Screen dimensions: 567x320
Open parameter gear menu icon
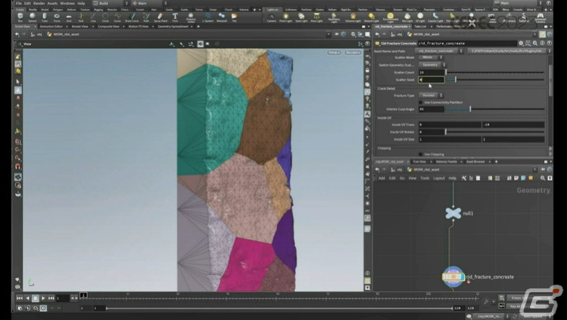pos(521,43)
